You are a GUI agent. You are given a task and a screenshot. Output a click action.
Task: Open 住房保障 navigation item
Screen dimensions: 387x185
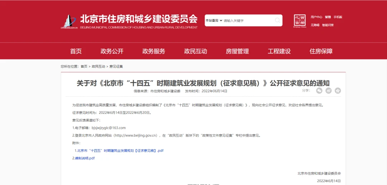point(321,51)
